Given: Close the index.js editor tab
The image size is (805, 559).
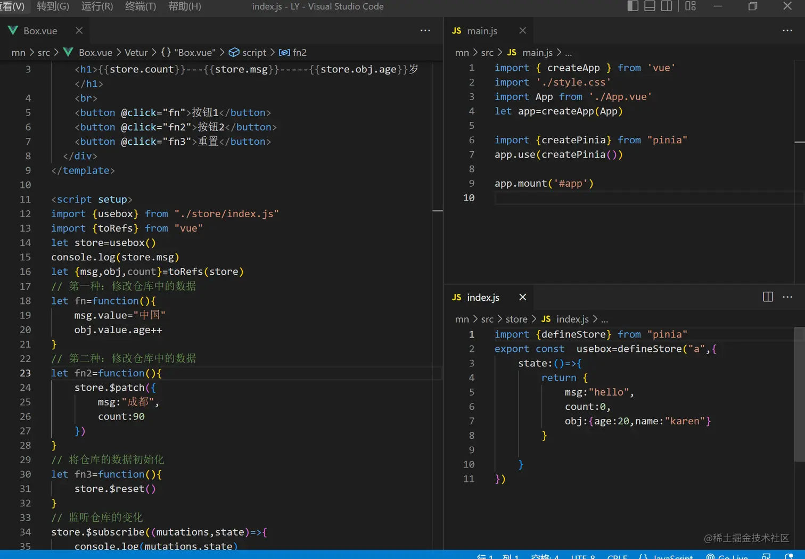Looking at the screenshot, I should point(522,297).
